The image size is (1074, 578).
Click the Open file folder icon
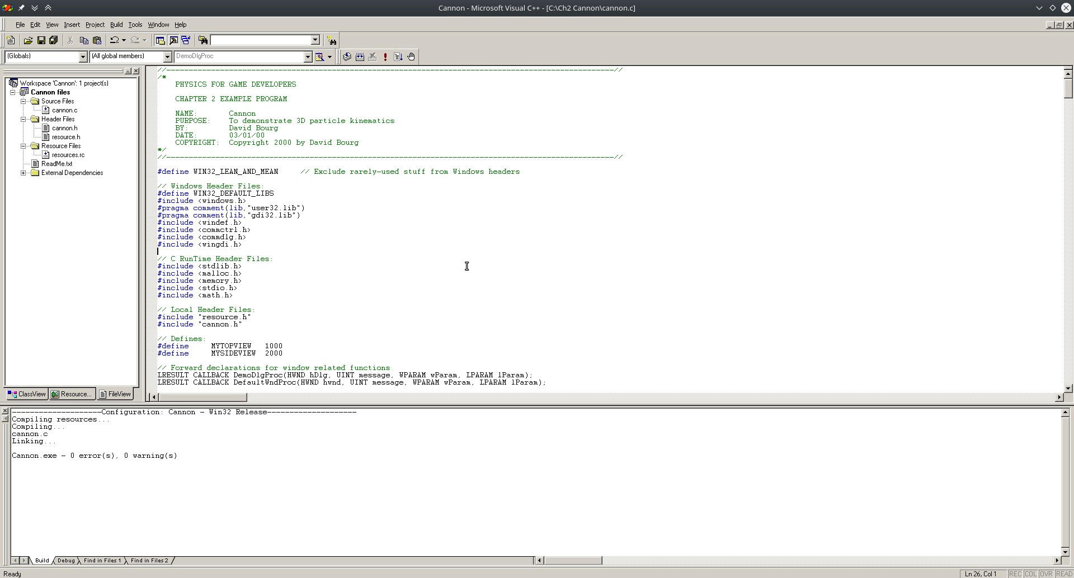point(28,40)
